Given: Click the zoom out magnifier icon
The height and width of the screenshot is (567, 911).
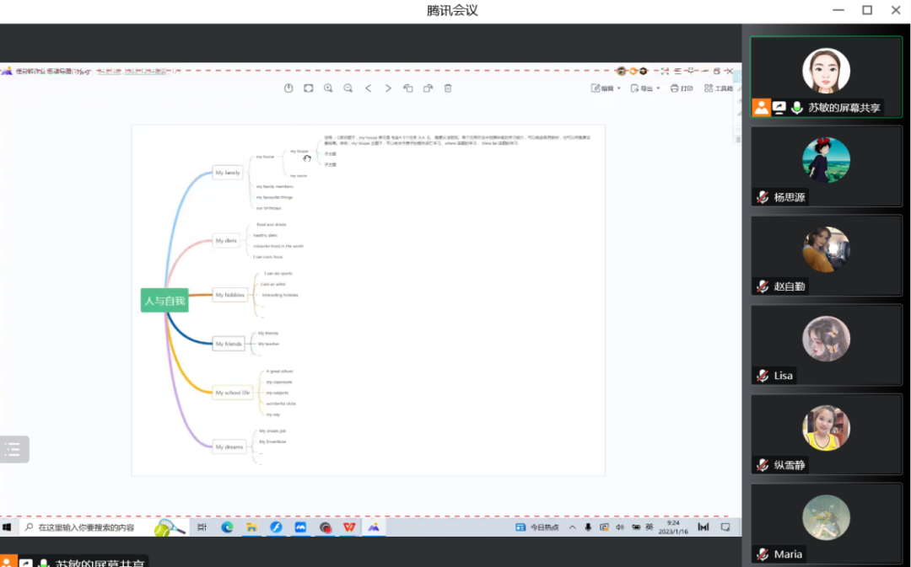Looking at the screenshot, I should tap(348, 88).
